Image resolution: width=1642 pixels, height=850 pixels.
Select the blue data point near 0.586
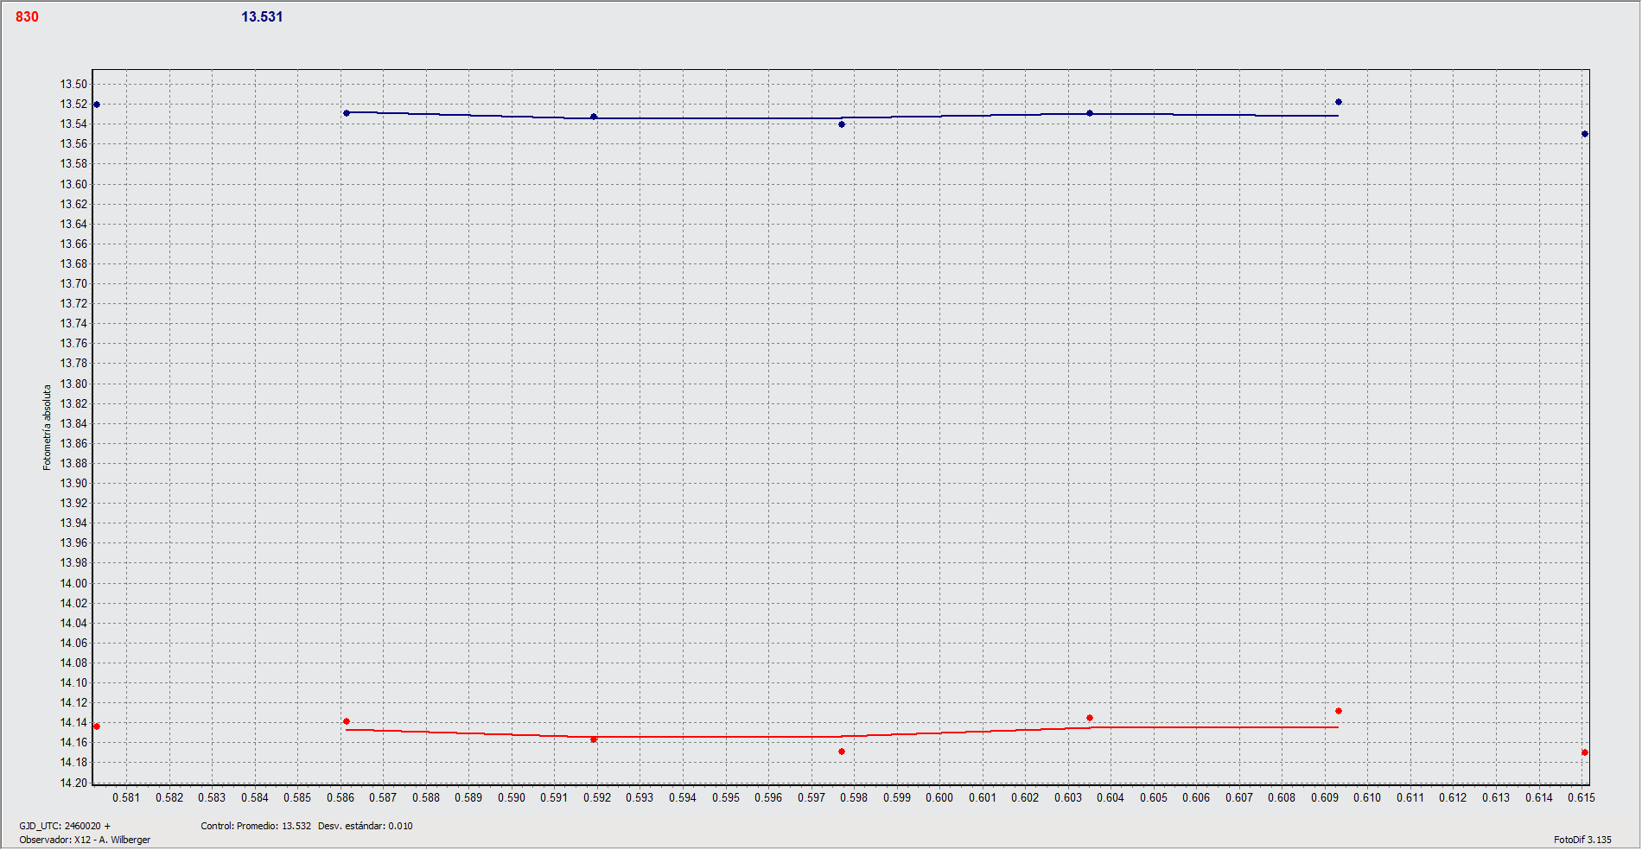click(346, 113)
